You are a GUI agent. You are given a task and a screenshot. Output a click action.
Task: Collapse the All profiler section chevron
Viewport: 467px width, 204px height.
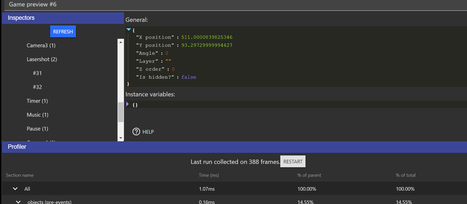point(15,189)
